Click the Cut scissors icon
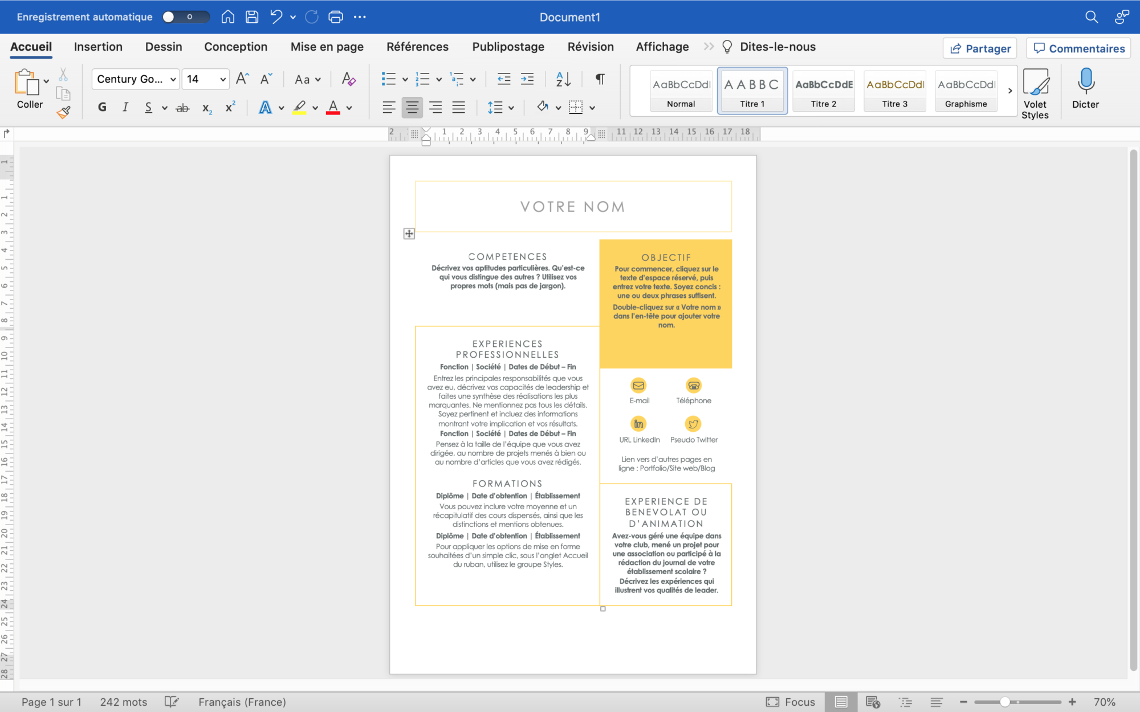This screenshot has height=712, width=1140. click(63, 75)
